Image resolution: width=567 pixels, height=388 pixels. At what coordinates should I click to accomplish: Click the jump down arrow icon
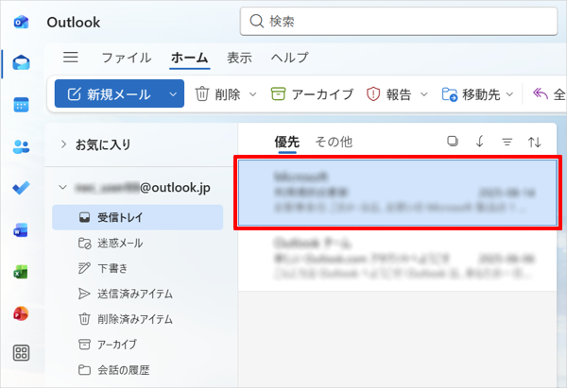click(480, 142)
